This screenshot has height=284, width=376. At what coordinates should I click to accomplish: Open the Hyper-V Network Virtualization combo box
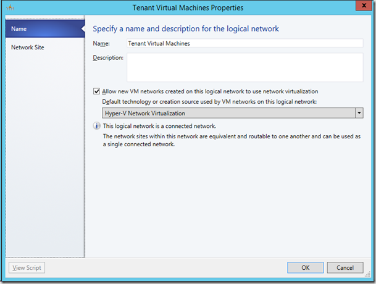[x=227, y=113]
